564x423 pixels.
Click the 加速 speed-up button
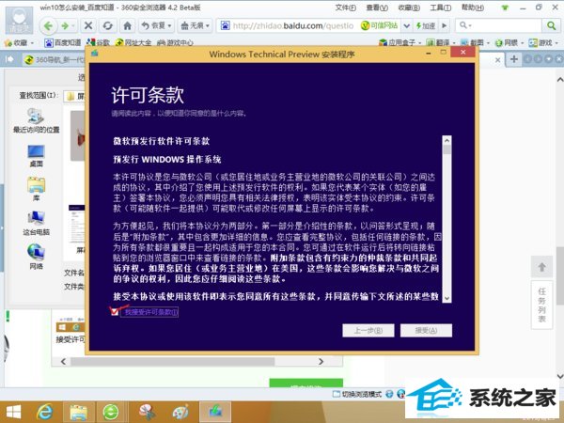coord(426,25)
